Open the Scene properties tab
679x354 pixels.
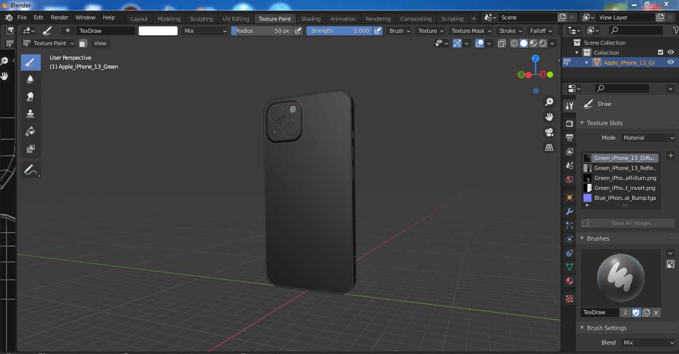tap(570, 165)
